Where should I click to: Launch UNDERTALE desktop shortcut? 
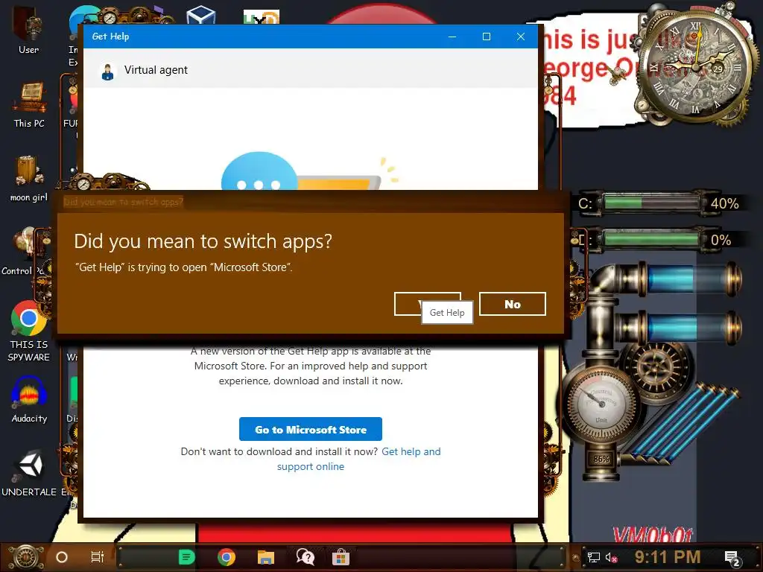(x=29, y=473)
